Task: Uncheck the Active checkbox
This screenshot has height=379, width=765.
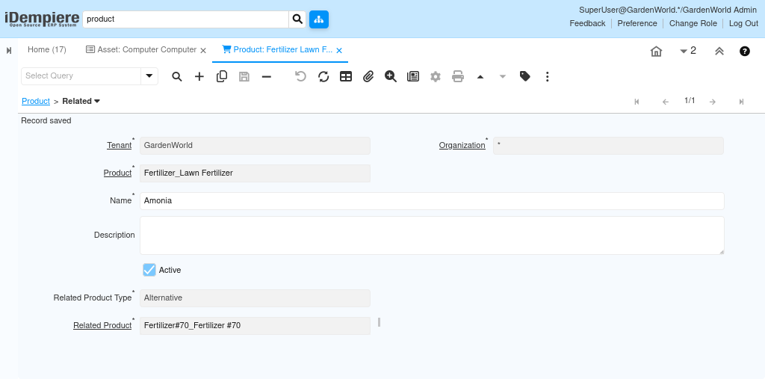Action: tap(149, 270)
